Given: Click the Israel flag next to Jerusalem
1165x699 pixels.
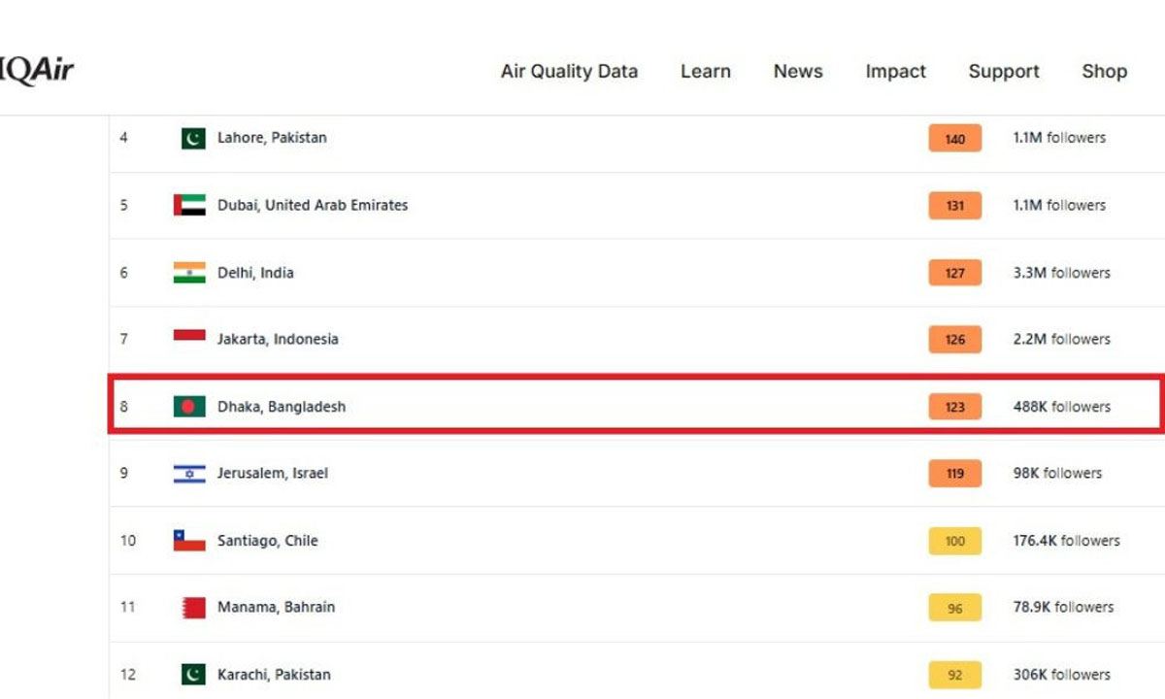Looking at the screenshot, I should tap(189, 474).
